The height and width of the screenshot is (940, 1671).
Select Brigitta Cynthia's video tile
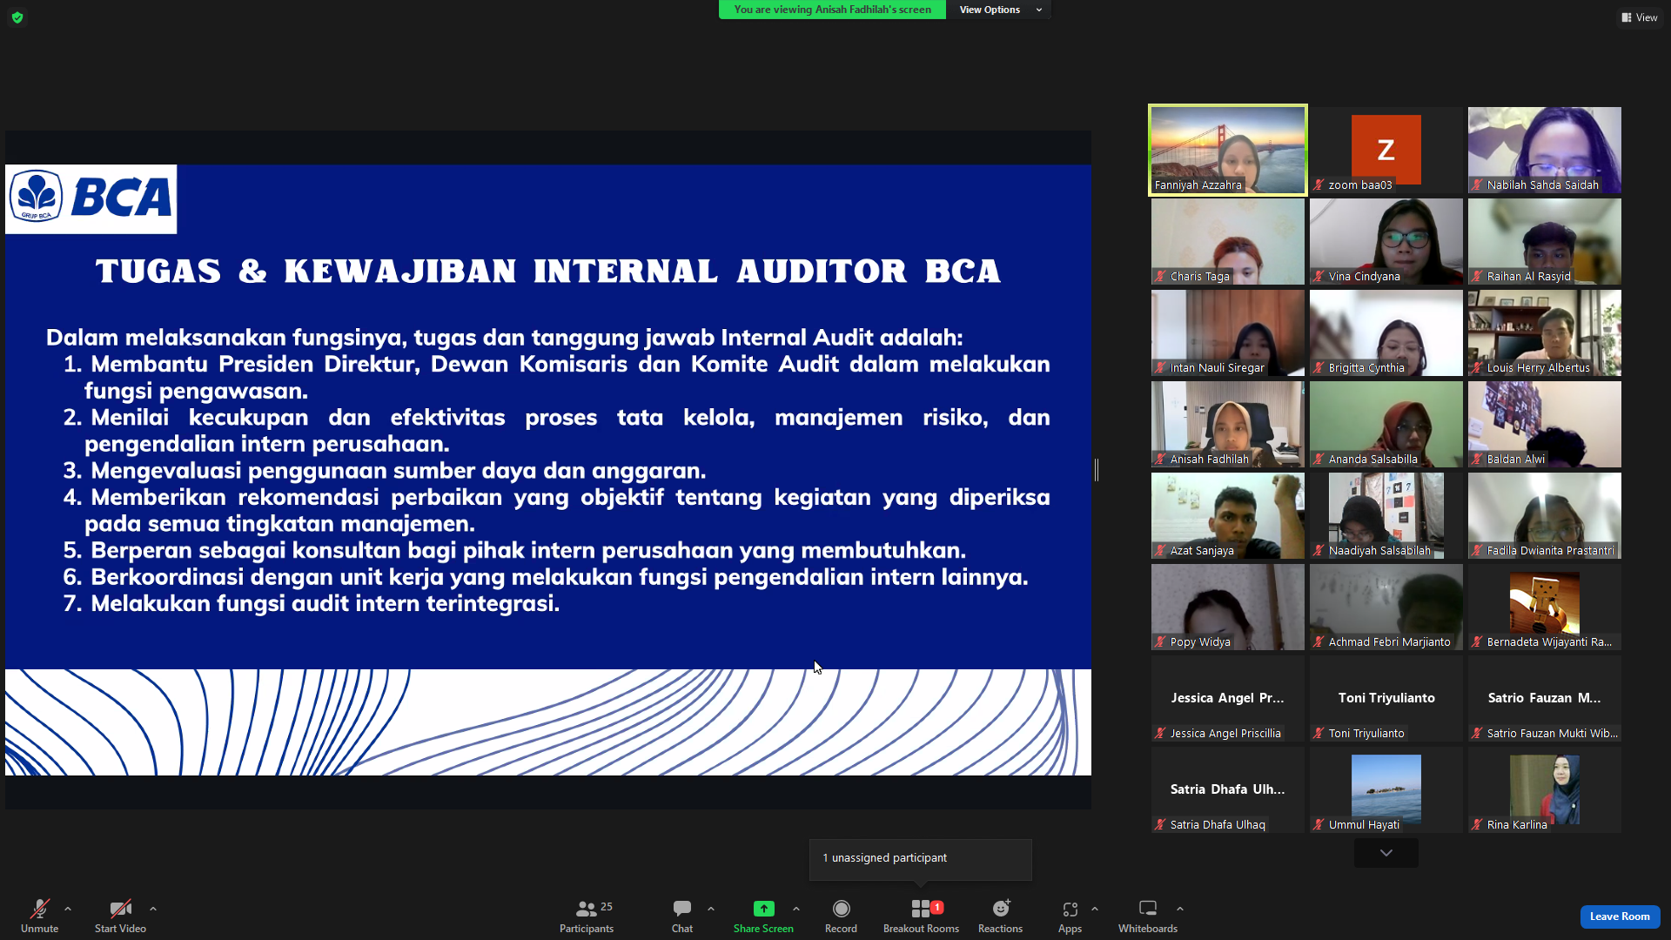(x=1386, y=332)
